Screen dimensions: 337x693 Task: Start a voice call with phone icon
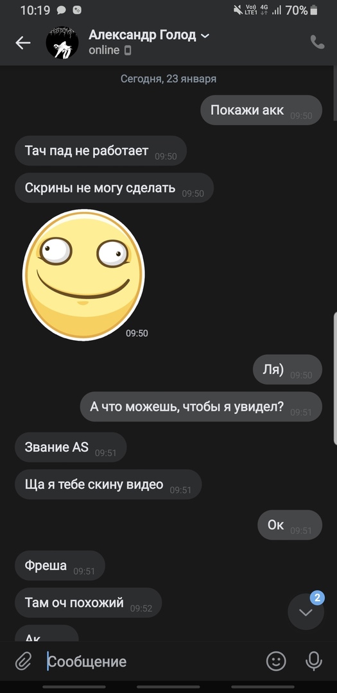318,42
